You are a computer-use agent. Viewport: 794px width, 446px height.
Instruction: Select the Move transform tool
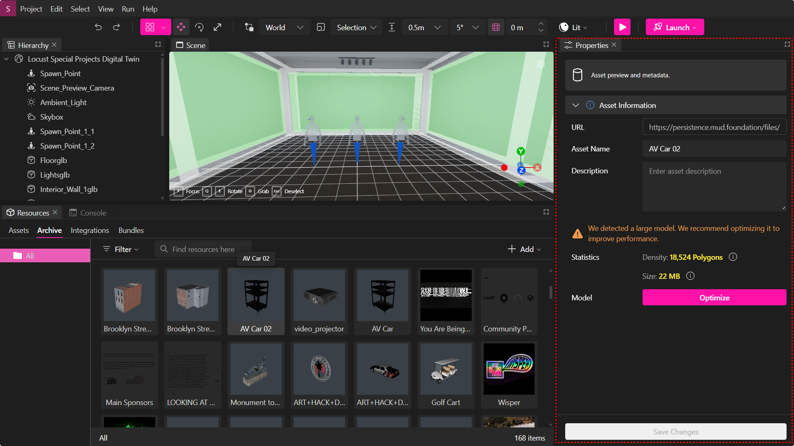click(181, 27)
